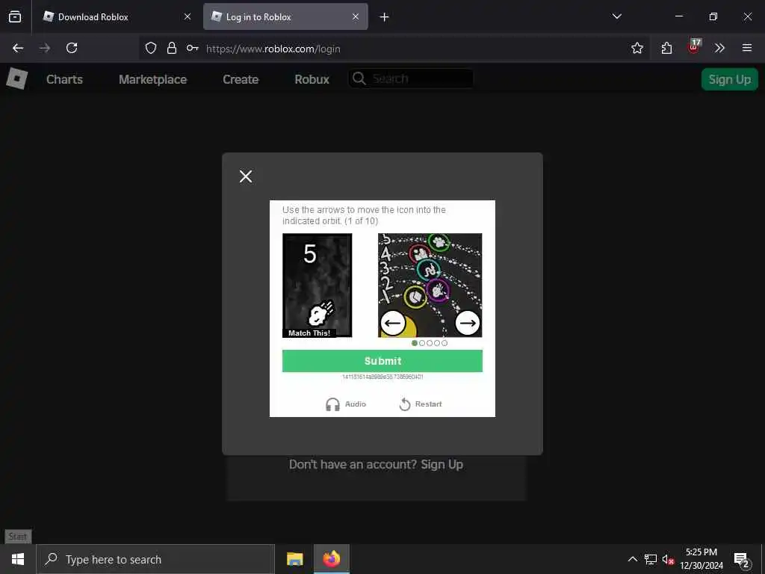
Task: Restart the captcha challenge
Action: click(x=420, y=404)
